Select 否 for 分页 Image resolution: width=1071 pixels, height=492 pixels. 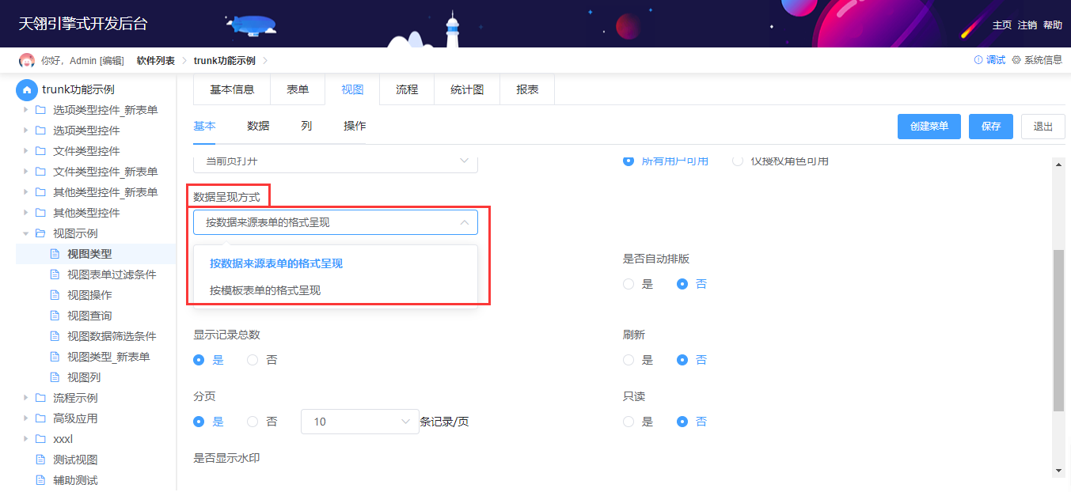click(253, 422)
